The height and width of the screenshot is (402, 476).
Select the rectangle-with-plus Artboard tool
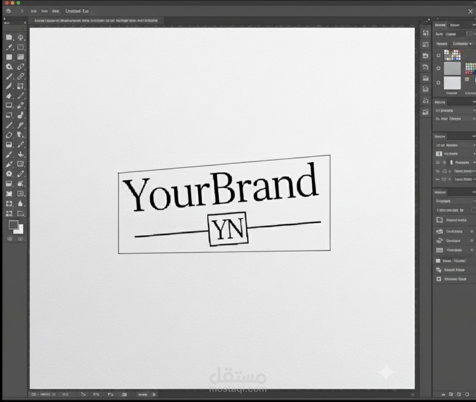[x=20, y=194]
